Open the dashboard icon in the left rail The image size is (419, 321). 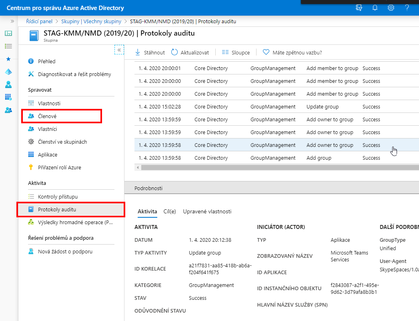tap(8, 33)
